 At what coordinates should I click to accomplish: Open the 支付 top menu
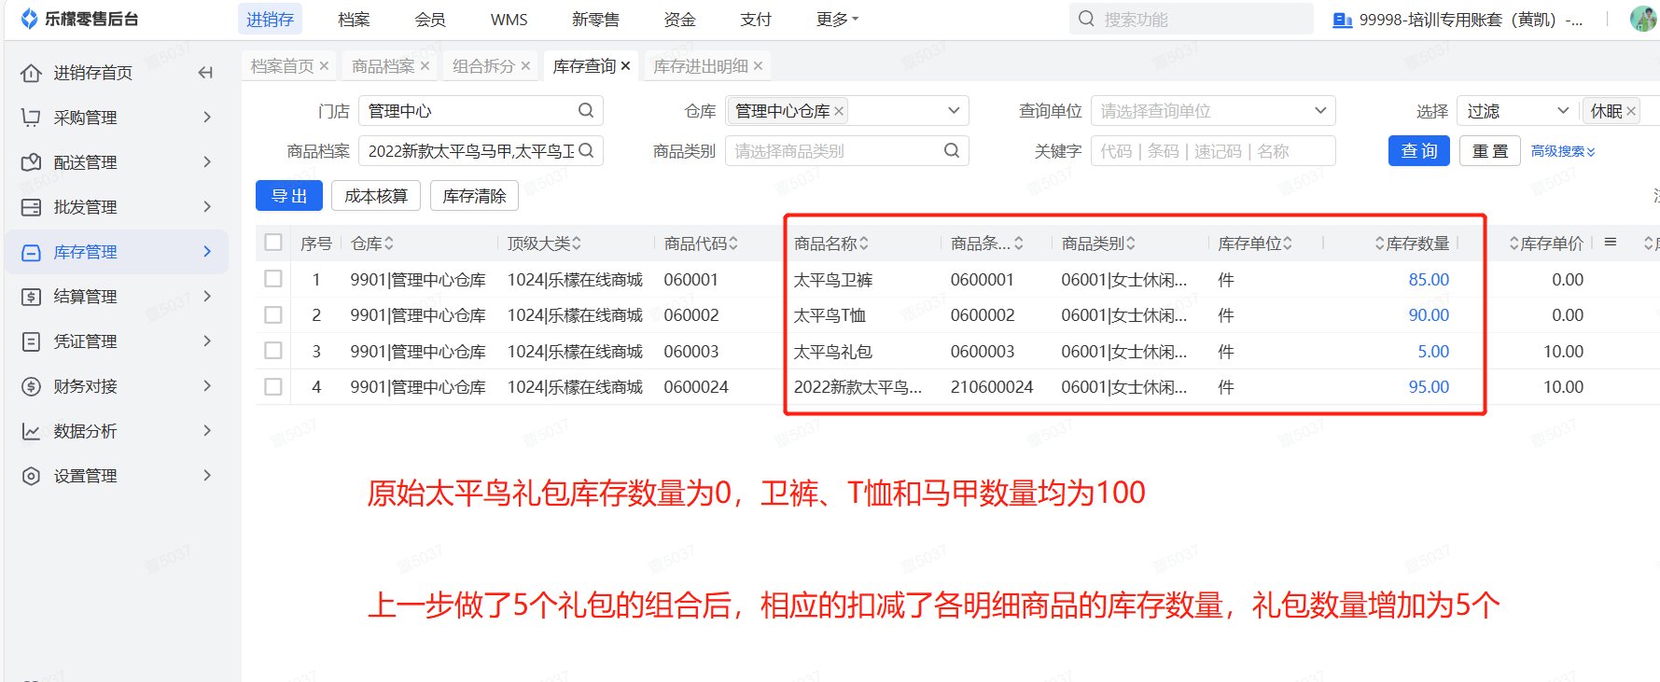(x=755, y=20)
